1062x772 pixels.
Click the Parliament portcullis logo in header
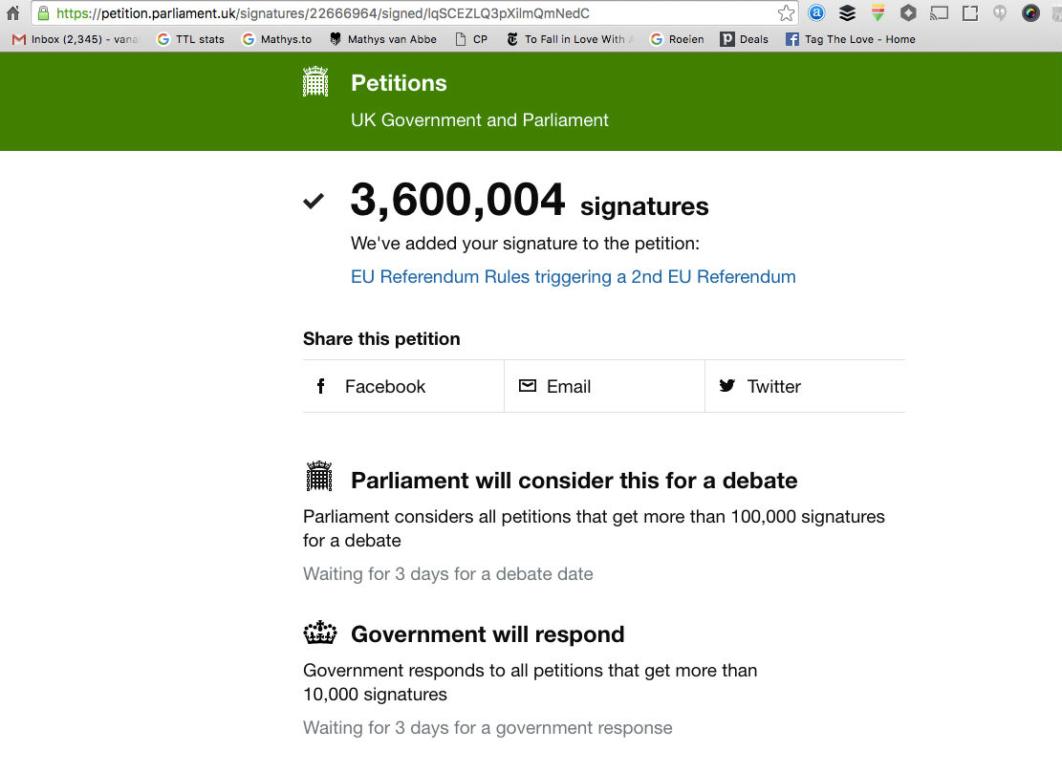315,82
